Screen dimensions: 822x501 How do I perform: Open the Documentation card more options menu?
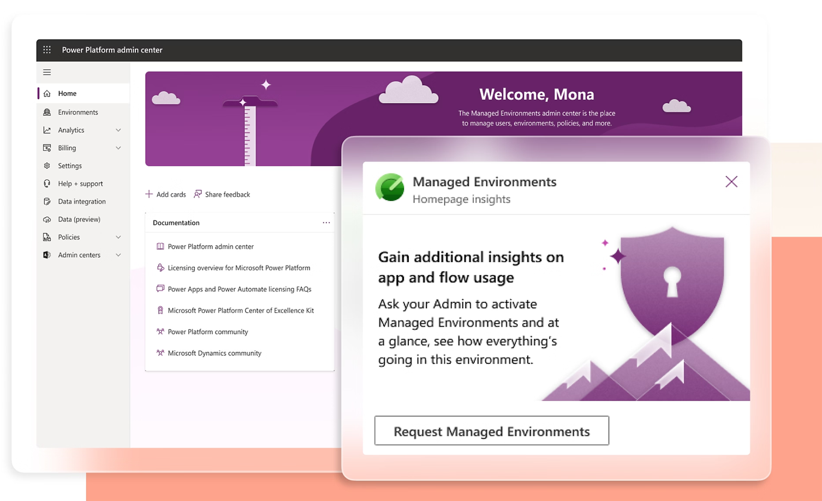coord(326,223)
